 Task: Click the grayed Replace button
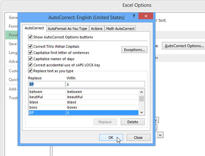pyautogui.click(x=105, y=122)
